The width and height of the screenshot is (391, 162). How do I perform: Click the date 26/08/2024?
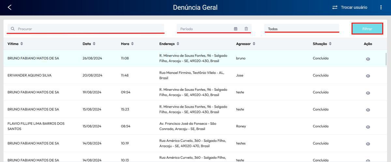click(93, 58)
